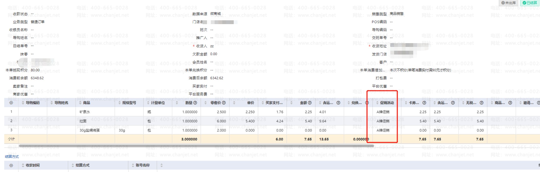Click the sort arrows of 数量 column
Viewport: 540px width, 172px height.
pyautogui.click(x=177, y=103)
